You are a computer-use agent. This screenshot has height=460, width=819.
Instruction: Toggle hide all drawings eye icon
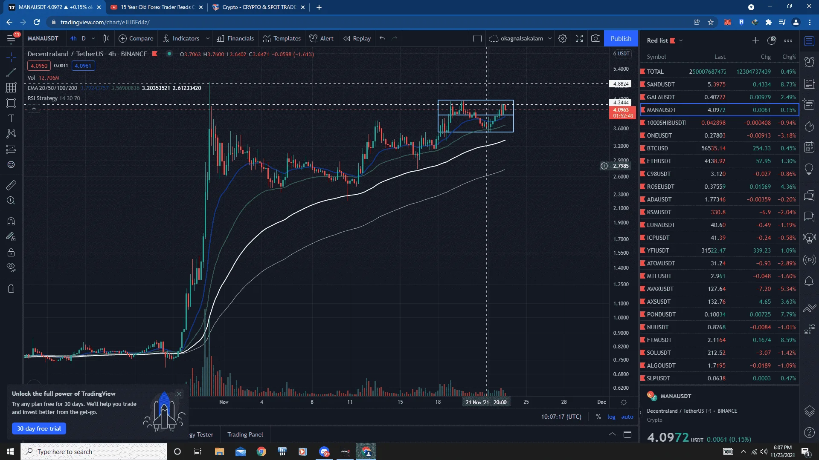11,267
